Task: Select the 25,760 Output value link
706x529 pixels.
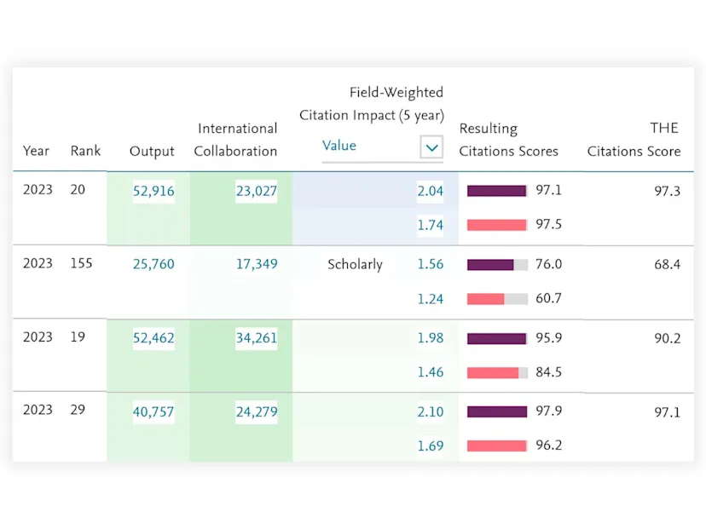Action: 153,264
